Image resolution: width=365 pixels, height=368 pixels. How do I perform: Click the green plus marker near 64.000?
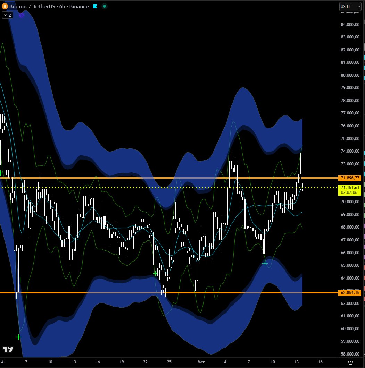pos(155,273)
